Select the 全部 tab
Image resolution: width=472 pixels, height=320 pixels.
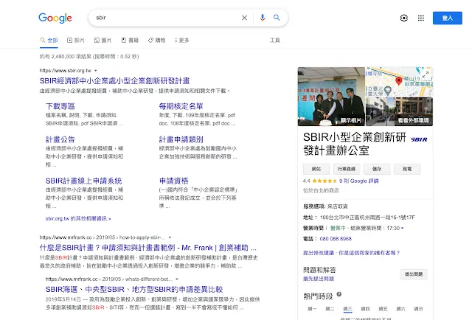(x=49, y=41)
